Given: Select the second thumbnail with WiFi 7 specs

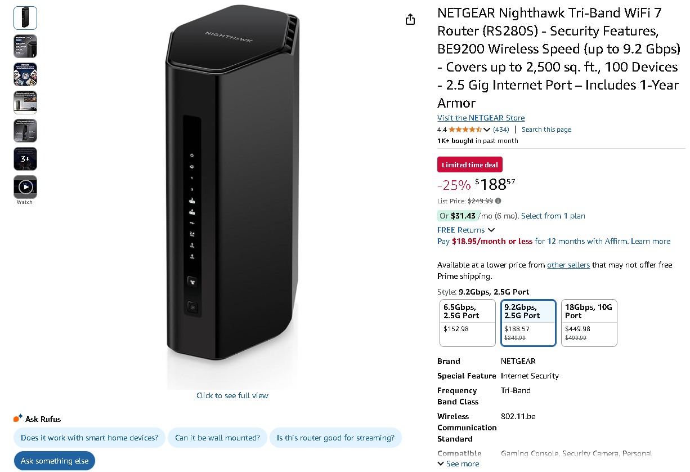Looking at the screenshot, I should (x=25, y=46).
